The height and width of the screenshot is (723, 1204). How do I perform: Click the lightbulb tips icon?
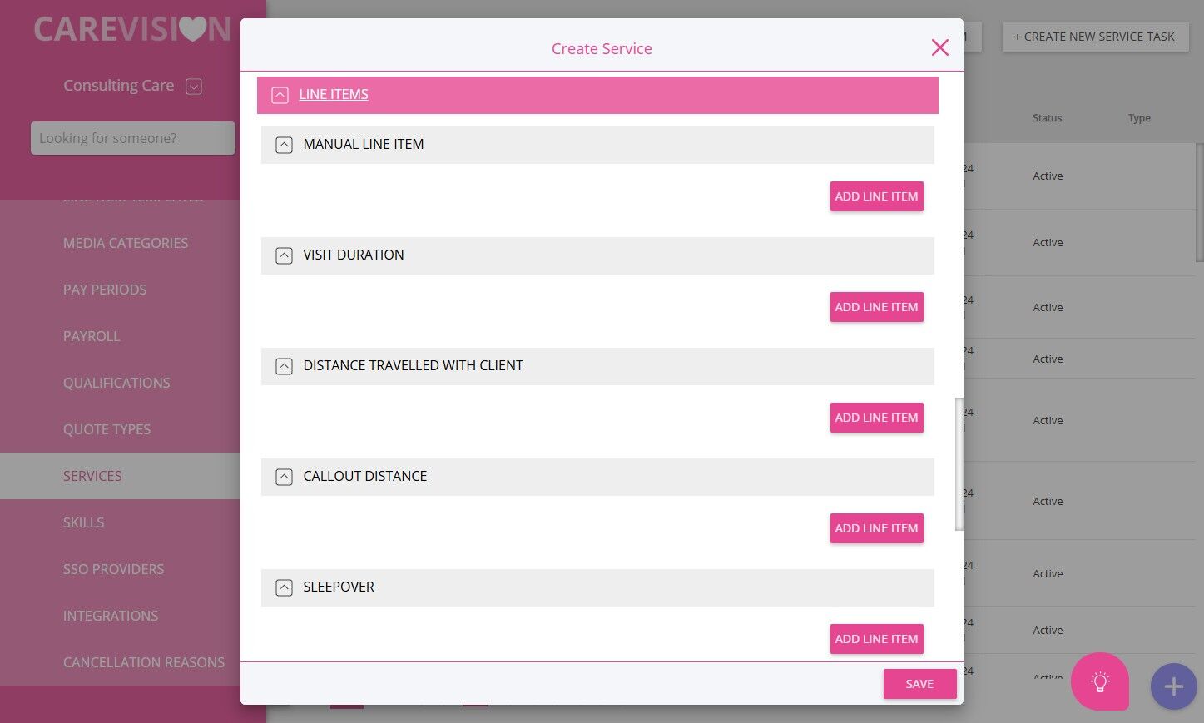(1100, 682)
